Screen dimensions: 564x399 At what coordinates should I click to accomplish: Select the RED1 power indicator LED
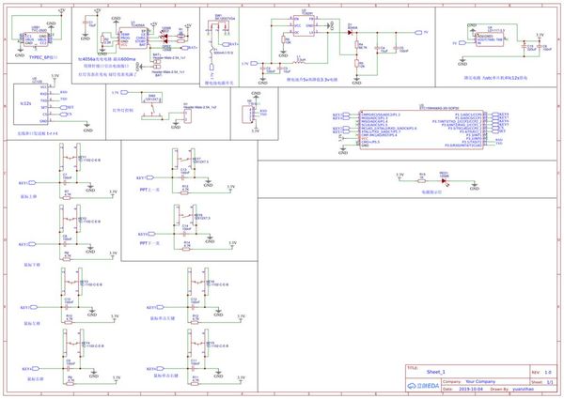pyautogui.click(x=445, y=181)
